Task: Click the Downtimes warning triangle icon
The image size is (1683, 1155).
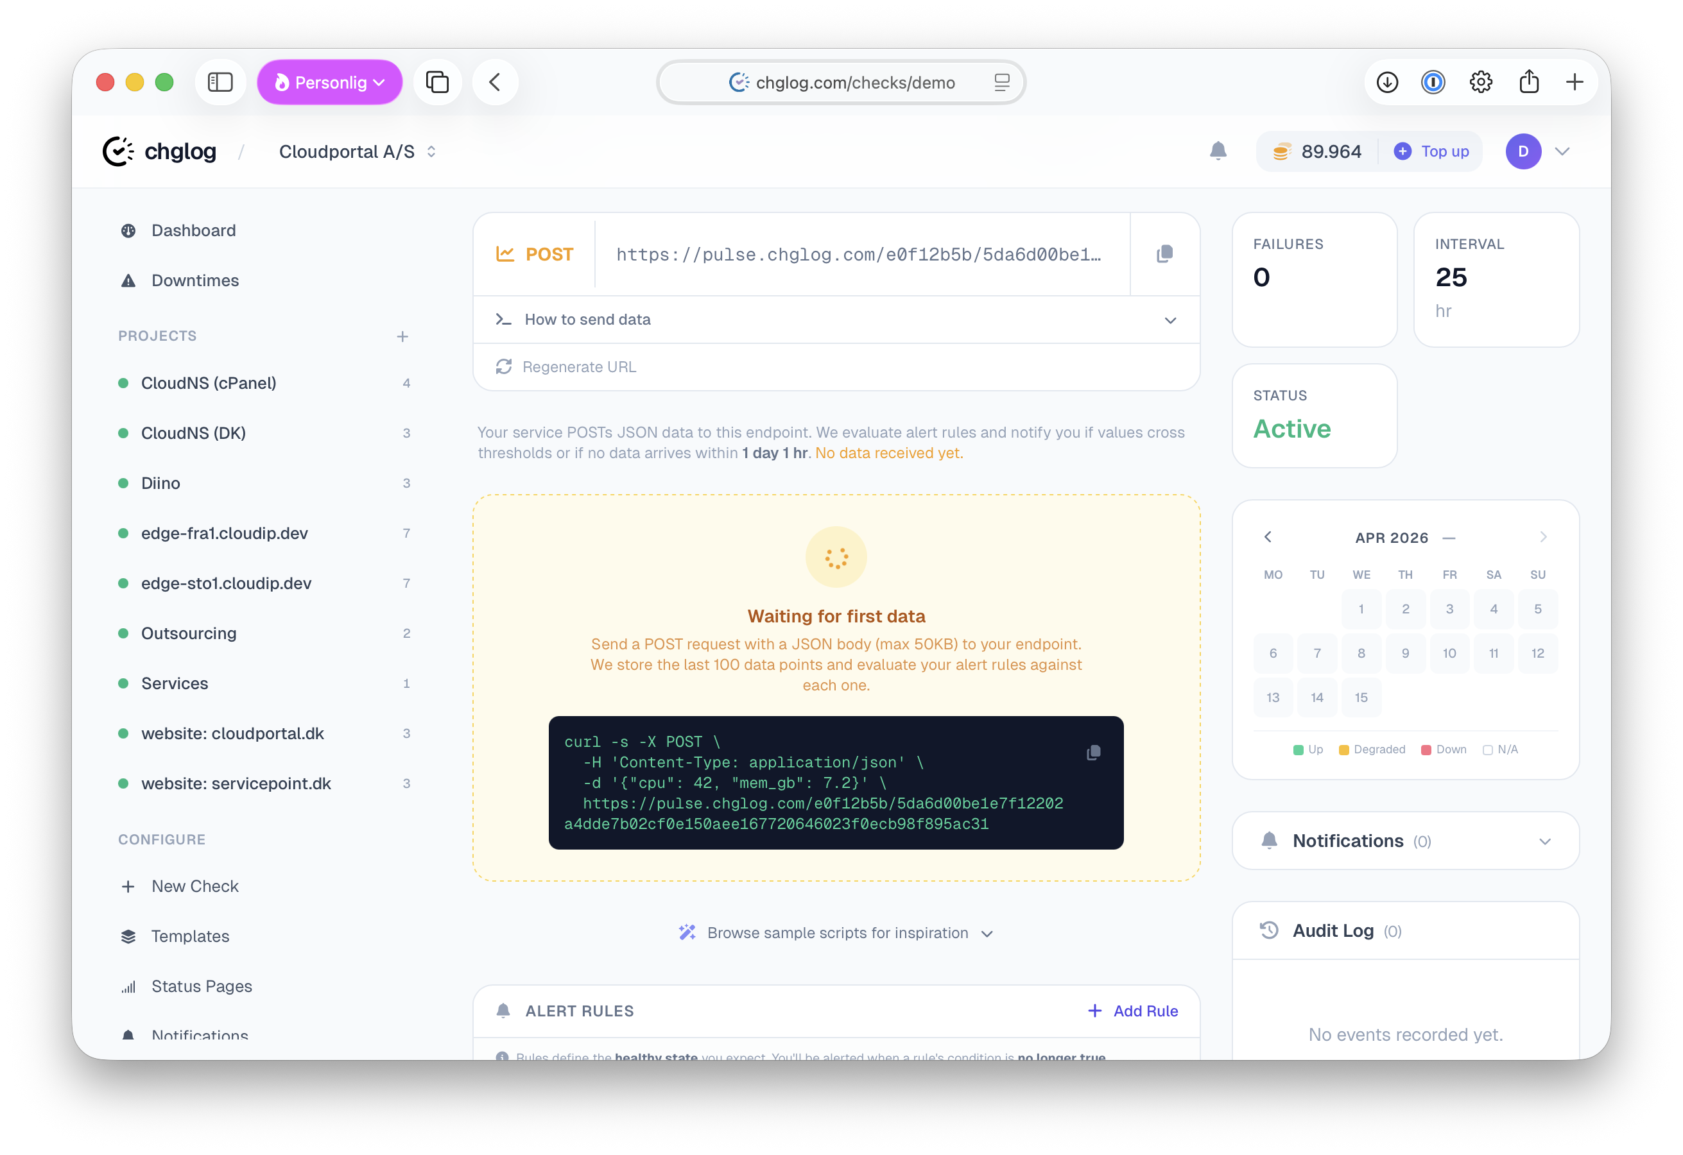Action: [x=128, y=280]
